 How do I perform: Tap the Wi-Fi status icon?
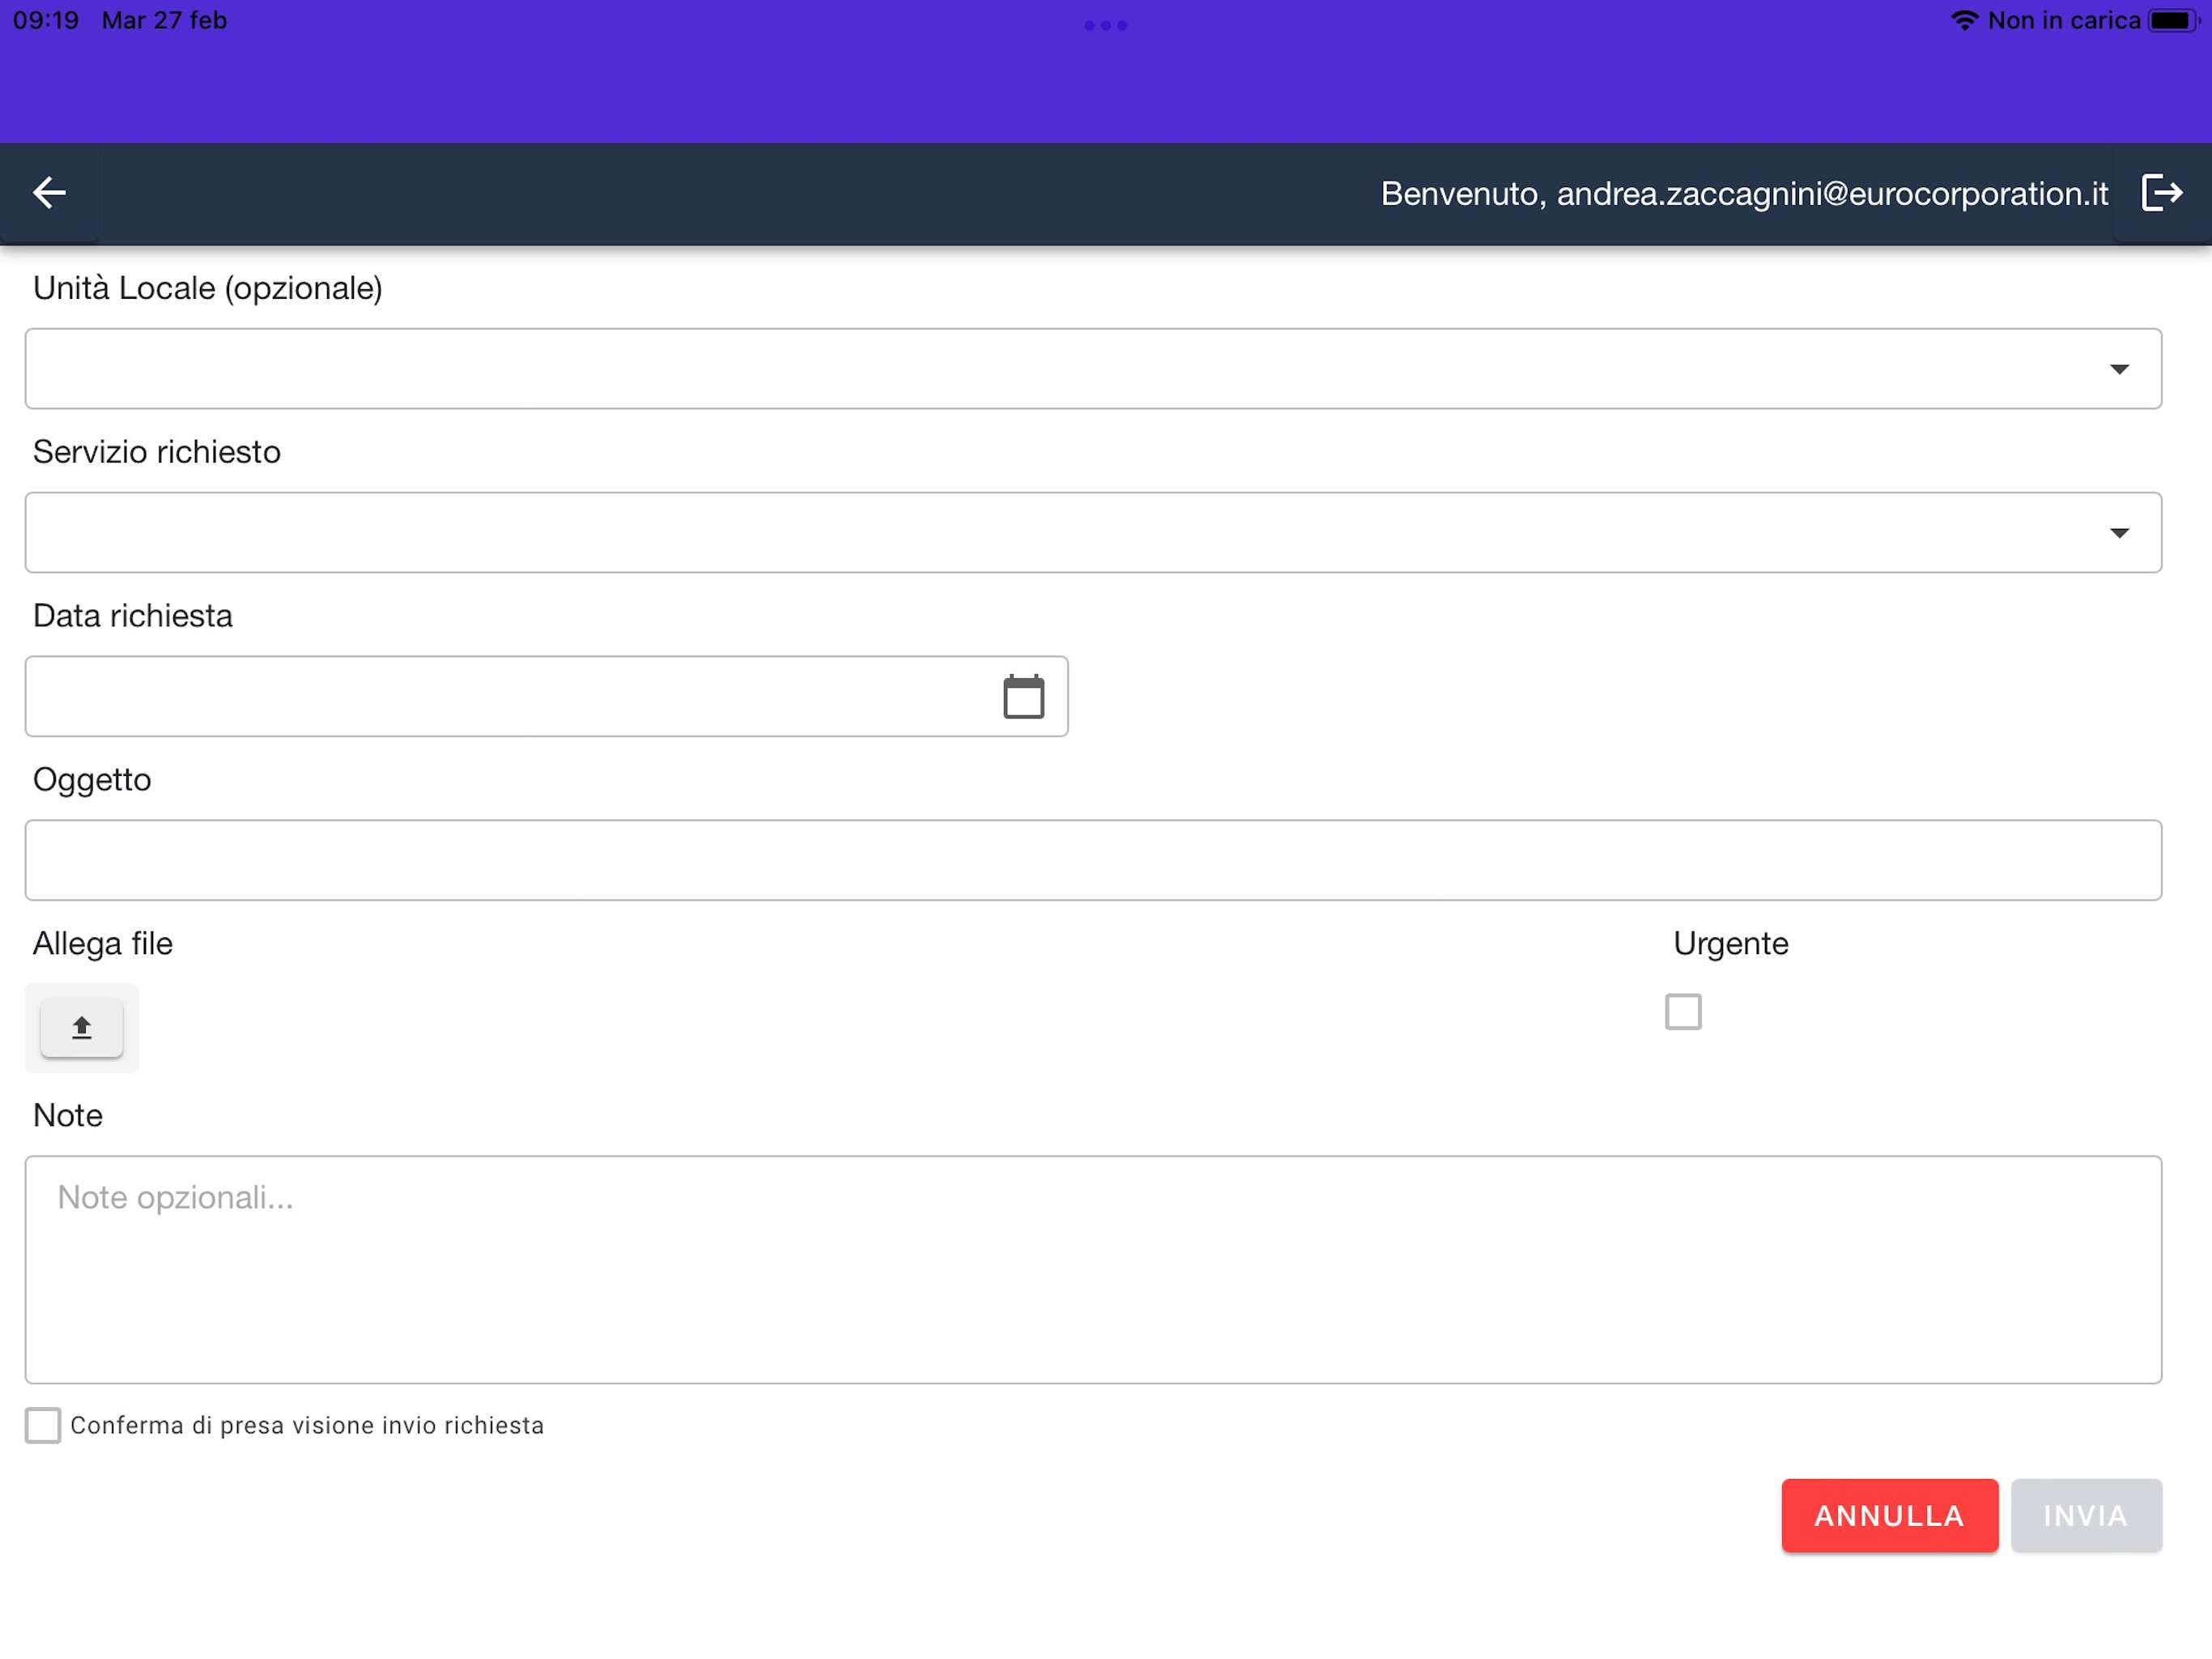(x=1965, y=21)
